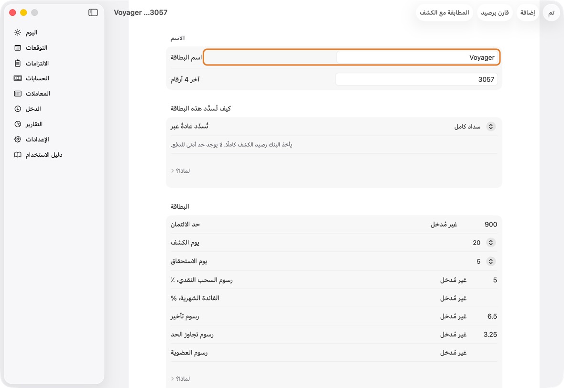Click the banknote icon beside الحسابات

[18, 78]
